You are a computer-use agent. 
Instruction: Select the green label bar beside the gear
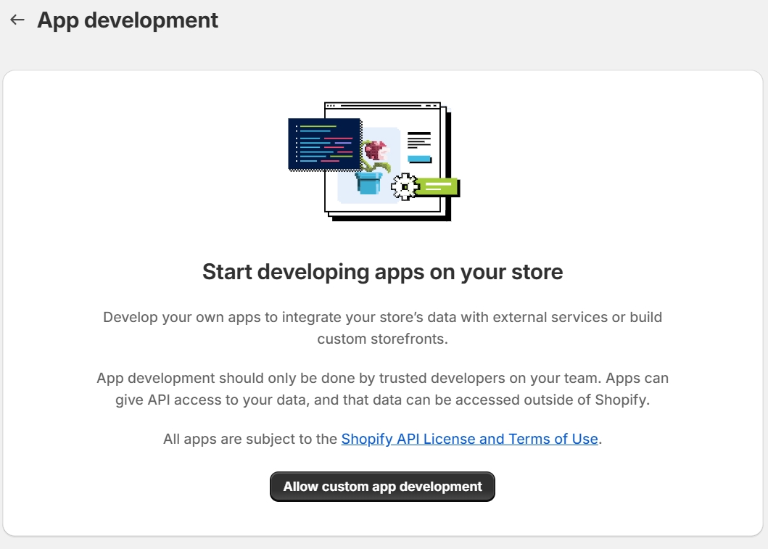tap(439, 187)
